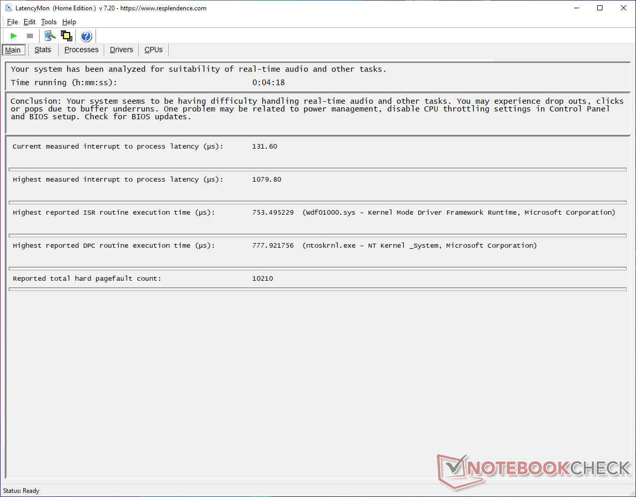The width and height of the screenshot is (636, 497).
Task: Click the 'Your system has been analyzed' line
Action: click(198, 69)
